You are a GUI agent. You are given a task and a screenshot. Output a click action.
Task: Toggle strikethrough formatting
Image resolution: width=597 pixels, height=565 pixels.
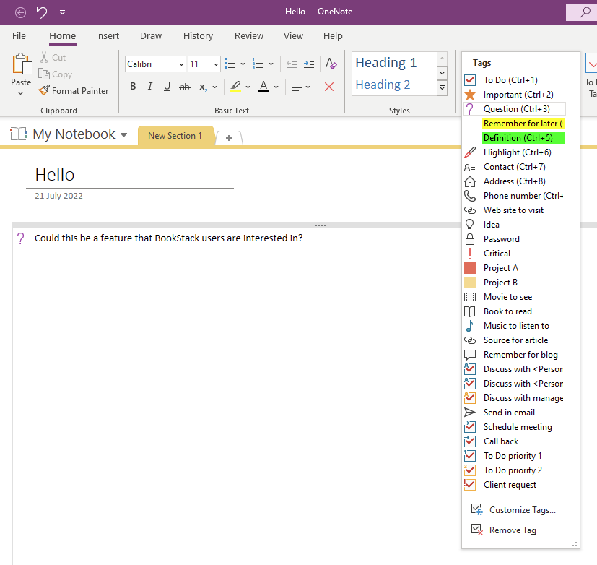pos(185,87)
